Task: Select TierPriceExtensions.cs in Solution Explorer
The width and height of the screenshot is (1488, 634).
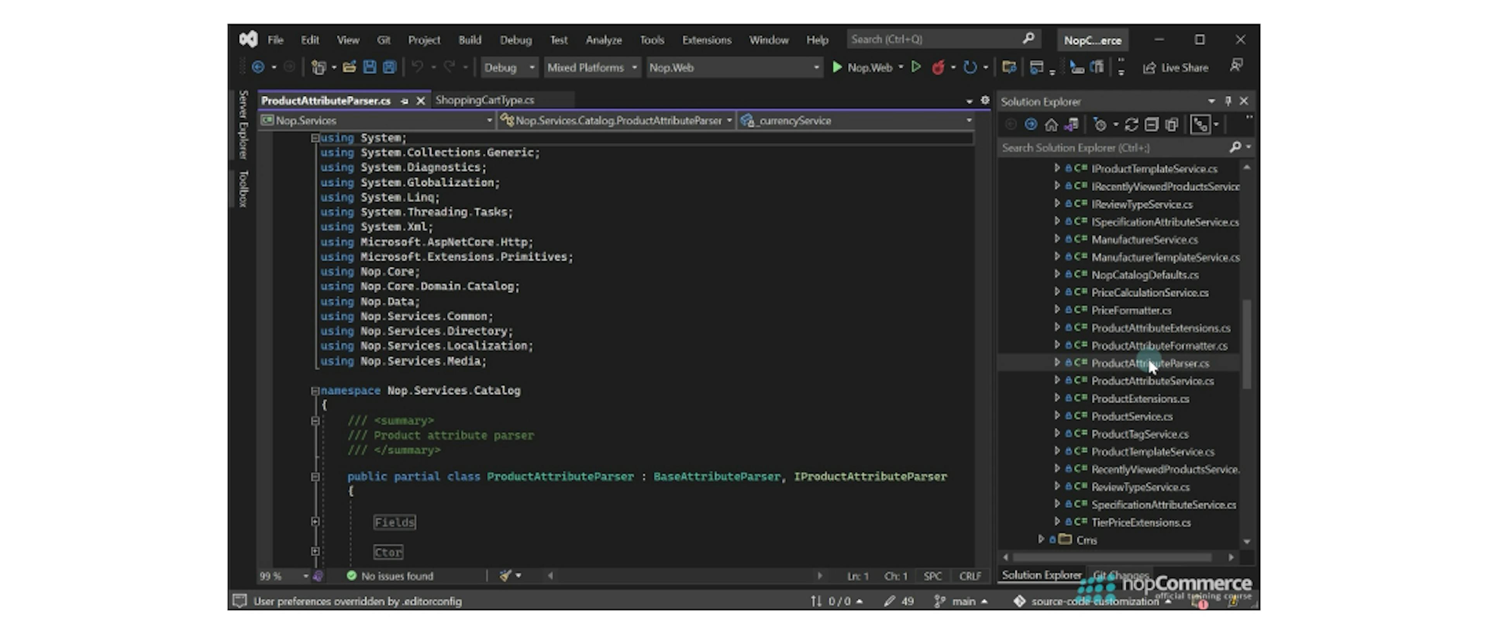Action: point(1141,522)
